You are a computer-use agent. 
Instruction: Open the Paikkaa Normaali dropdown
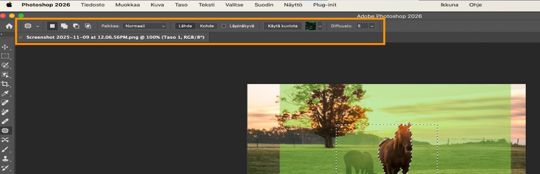pos(144,26)
